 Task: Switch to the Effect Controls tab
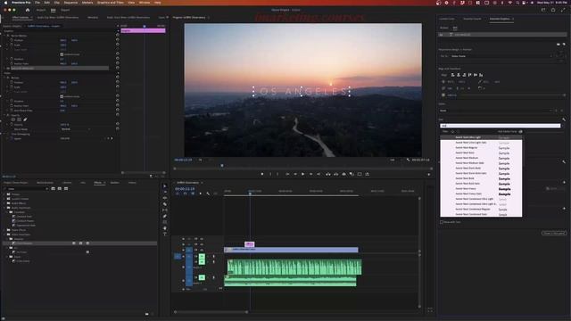point(21,18)
